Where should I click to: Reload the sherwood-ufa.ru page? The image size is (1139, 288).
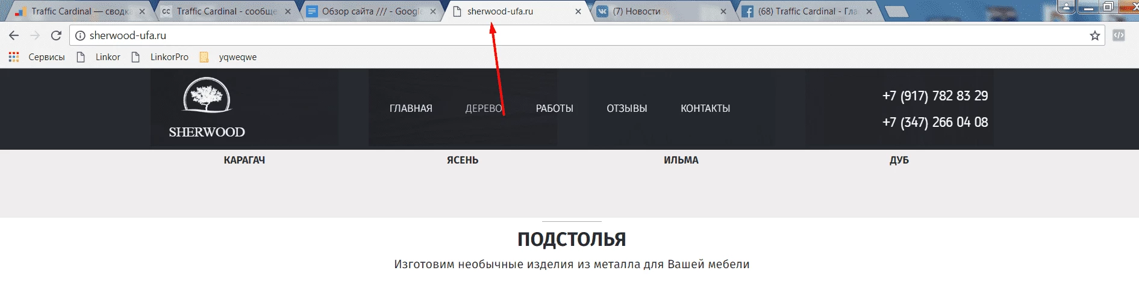(56, 35)
